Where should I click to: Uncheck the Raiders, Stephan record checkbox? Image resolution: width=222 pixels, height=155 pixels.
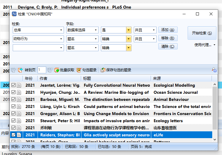[13, 135]
